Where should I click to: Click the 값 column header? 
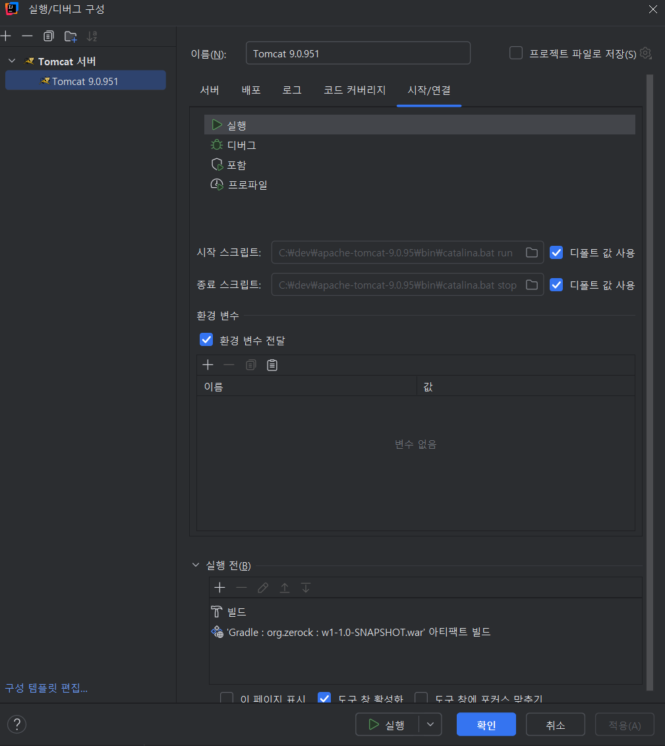526,386
